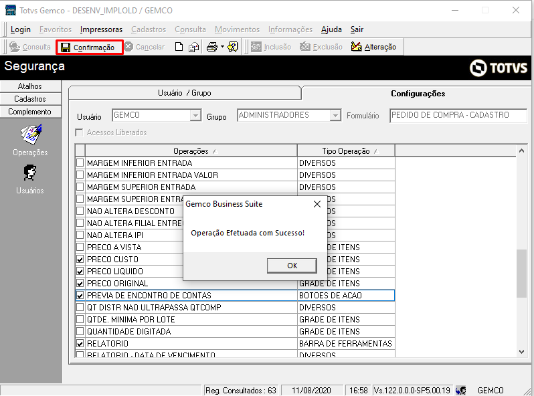
Task: Open the Login menu
Action: (x=21, y=29)
